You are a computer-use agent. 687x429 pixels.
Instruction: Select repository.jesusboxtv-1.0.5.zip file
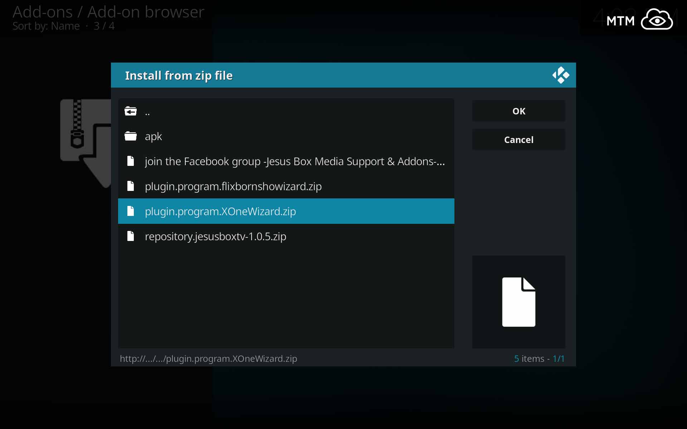[286, 236]
